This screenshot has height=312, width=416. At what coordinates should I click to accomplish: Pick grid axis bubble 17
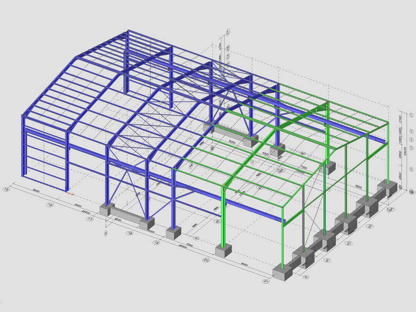(x=90, y=219)
